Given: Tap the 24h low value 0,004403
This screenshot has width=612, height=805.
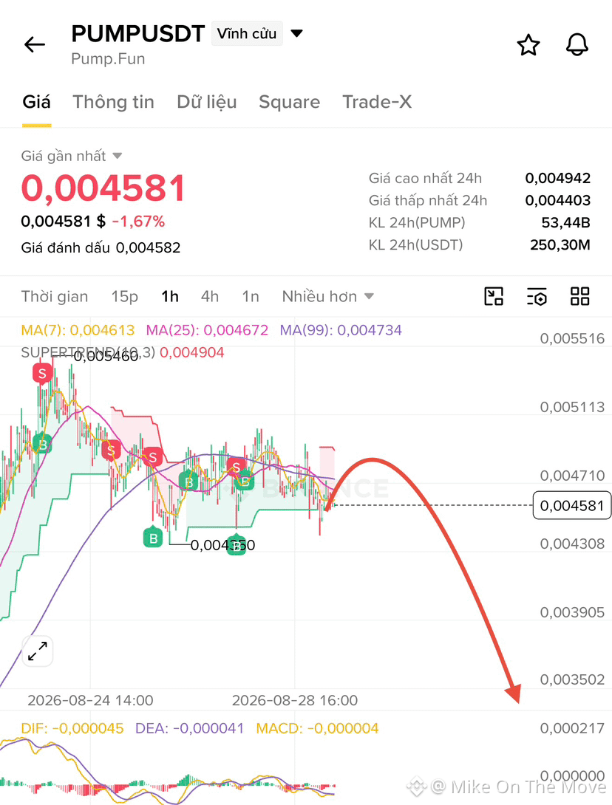Looking at the screenshot, I should click(557, 200).
